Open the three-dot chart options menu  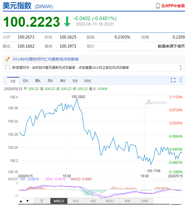click(181, 80)
